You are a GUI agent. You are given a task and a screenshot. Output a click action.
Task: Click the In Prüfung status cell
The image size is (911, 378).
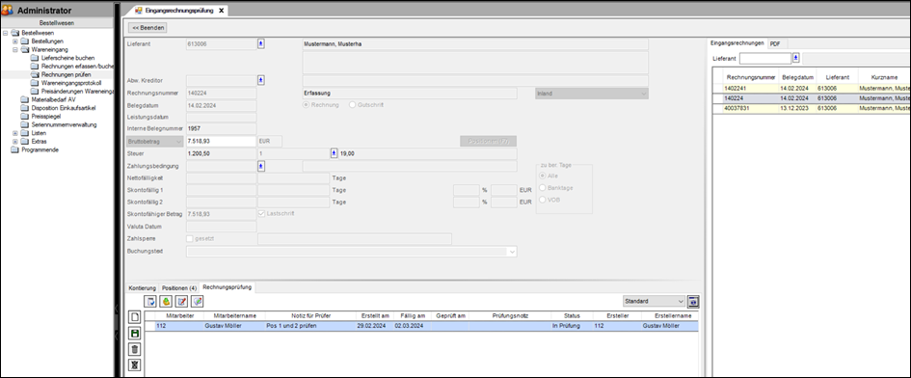(572, 326)
